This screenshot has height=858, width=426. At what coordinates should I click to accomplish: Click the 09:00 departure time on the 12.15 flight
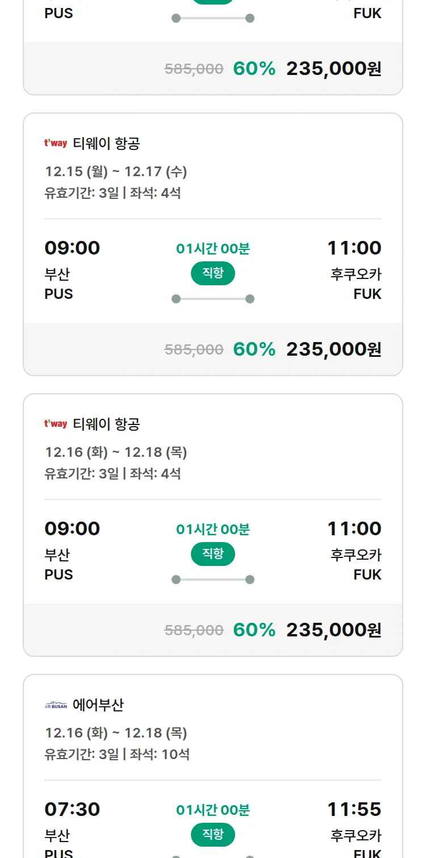(72, 248)
